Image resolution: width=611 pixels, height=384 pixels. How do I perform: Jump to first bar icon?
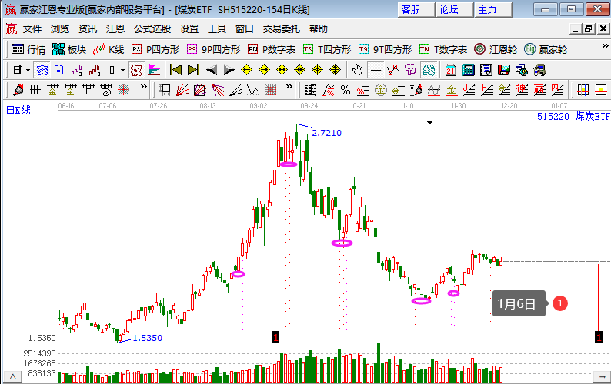(175, 71)
